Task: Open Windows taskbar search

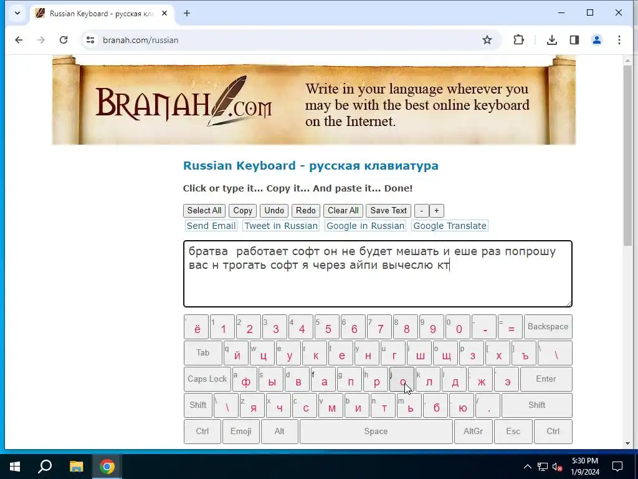Action: click(45, 467)
